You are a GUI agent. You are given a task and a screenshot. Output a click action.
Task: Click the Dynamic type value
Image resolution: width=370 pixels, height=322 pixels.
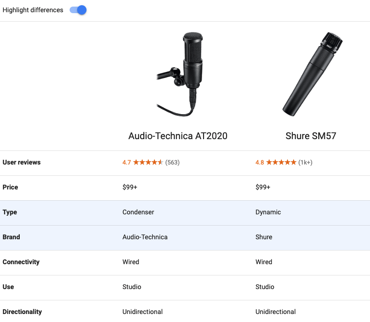coord(268,212)
